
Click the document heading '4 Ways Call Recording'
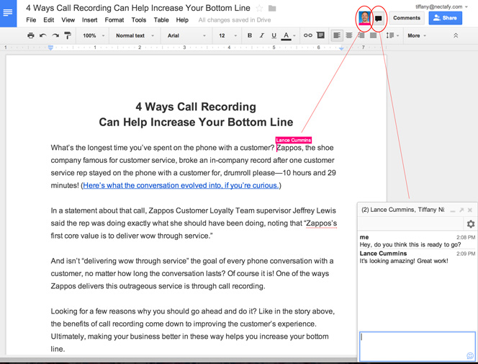(x=196, y=107)
